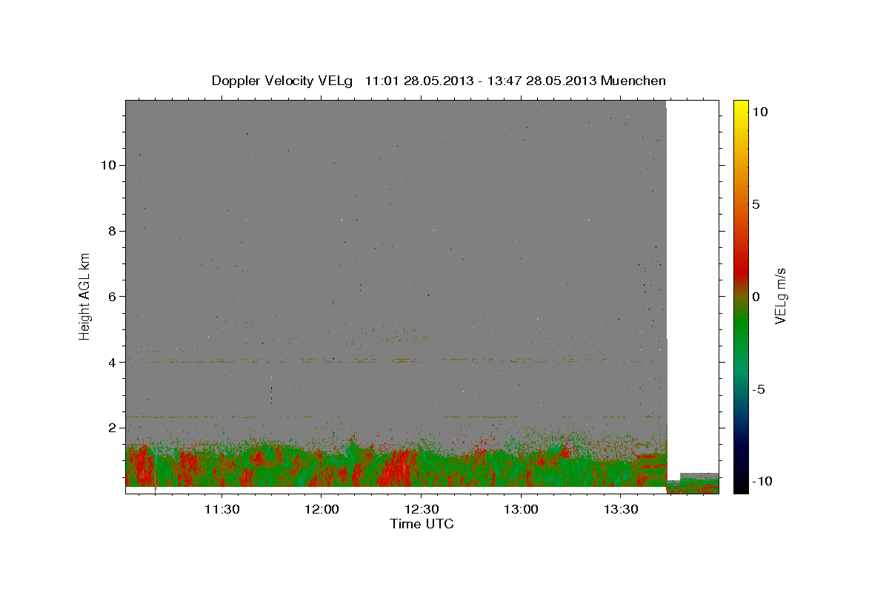Click the colorbar value label -10
This screenshot has width=889, height=592.
pyautogui.click(x=762, y=482)
